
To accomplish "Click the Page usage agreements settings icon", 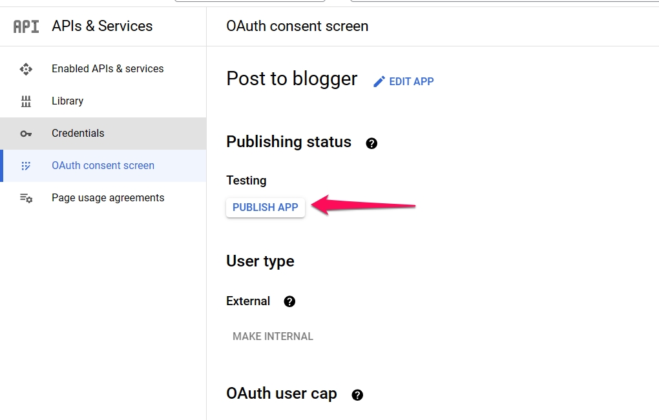I will (26, 198).
